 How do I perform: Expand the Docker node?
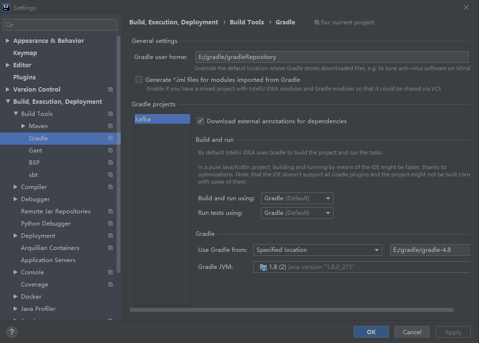[16, 296]
